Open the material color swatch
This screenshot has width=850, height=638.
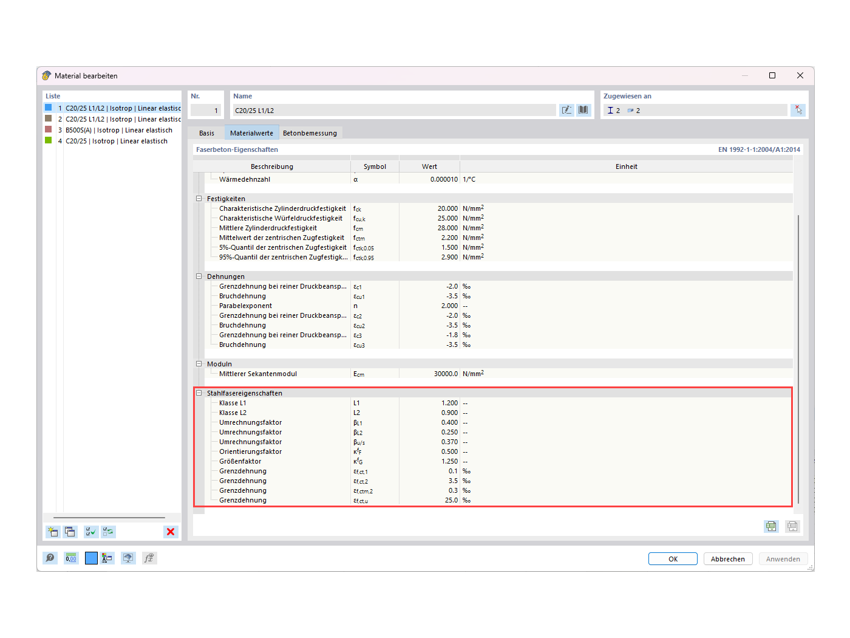91,558
